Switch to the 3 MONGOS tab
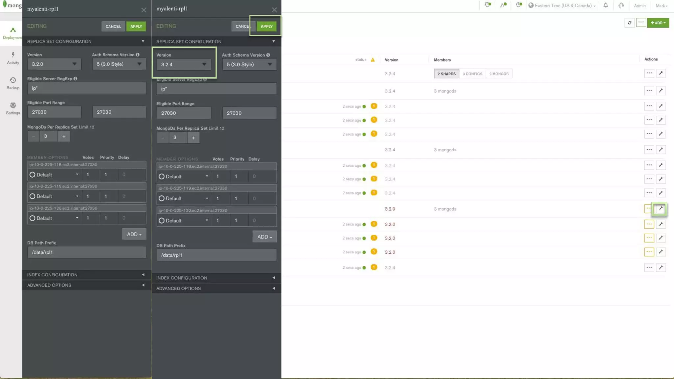This screenshot has height=379, width=674. click(499, 74)
